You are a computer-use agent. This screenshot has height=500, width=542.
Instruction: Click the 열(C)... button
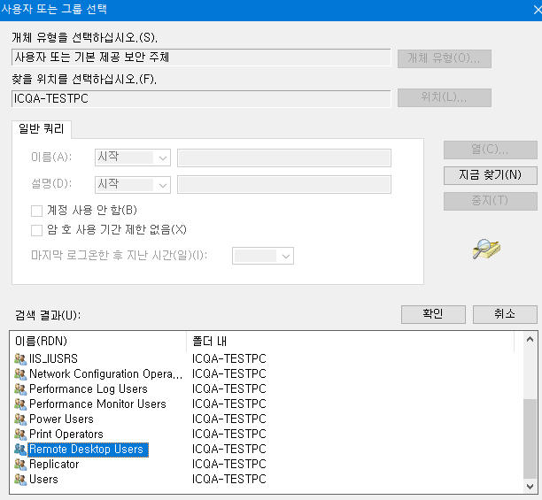pos(490,150)
